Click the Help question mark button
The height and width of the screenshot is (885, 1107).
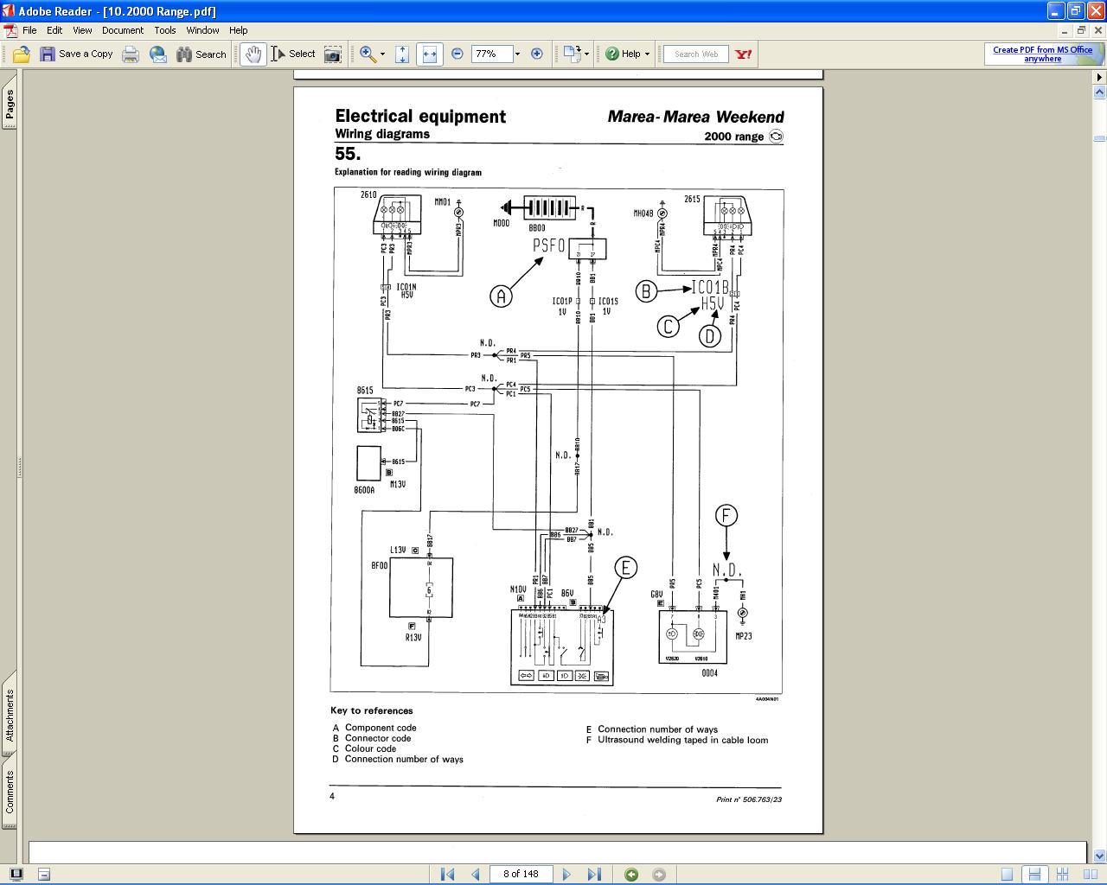[622, 54]
